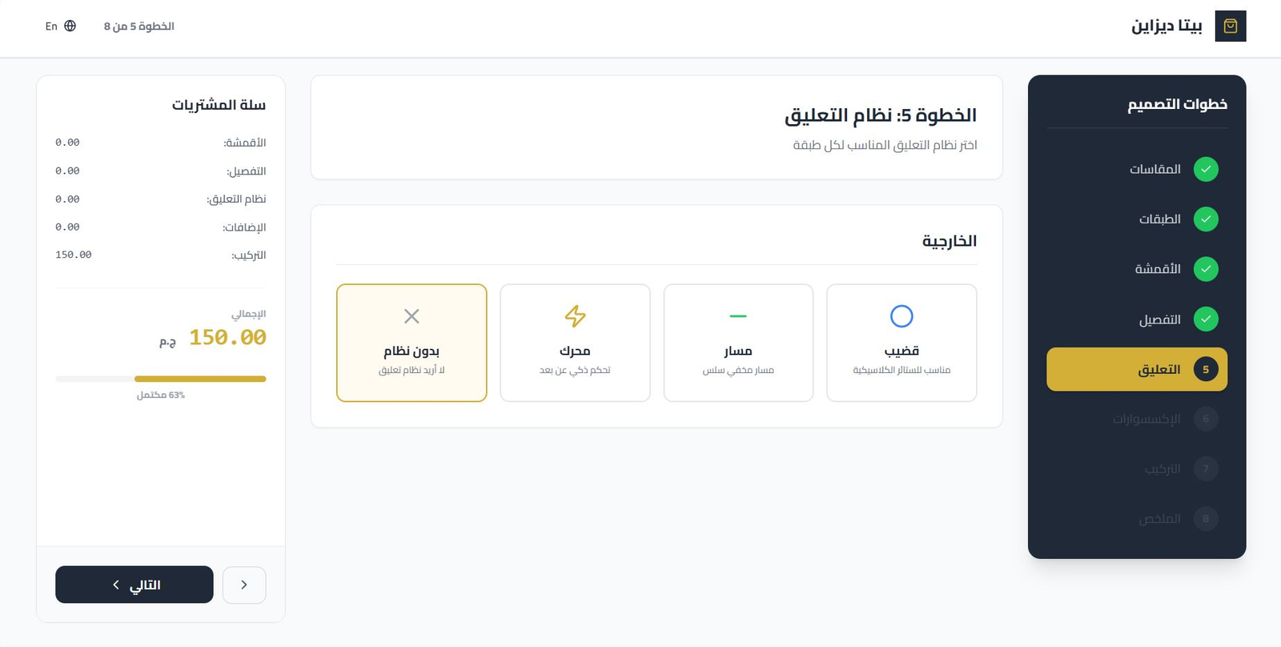Viewport: 1281px width, 647px height.
Task: Choose the قضيب classic curtain option
Action: [901, 343]
